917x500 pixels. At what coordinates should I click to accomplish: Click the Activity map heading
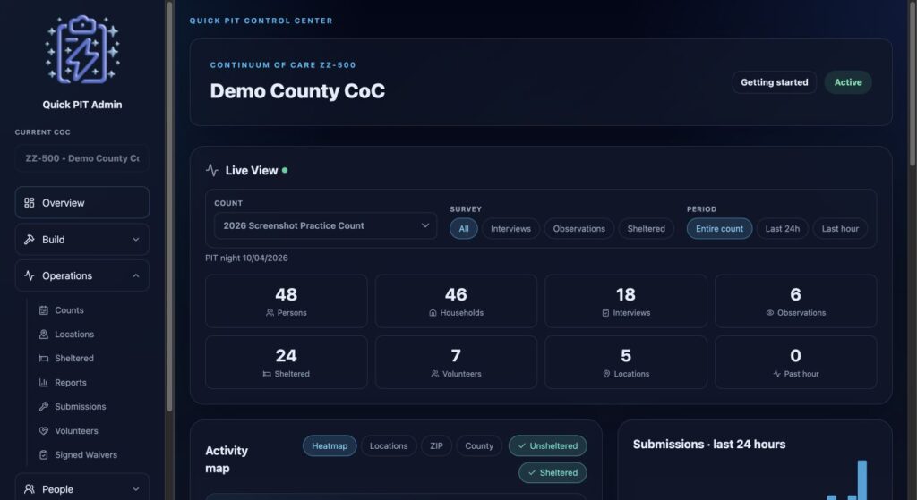227,459
